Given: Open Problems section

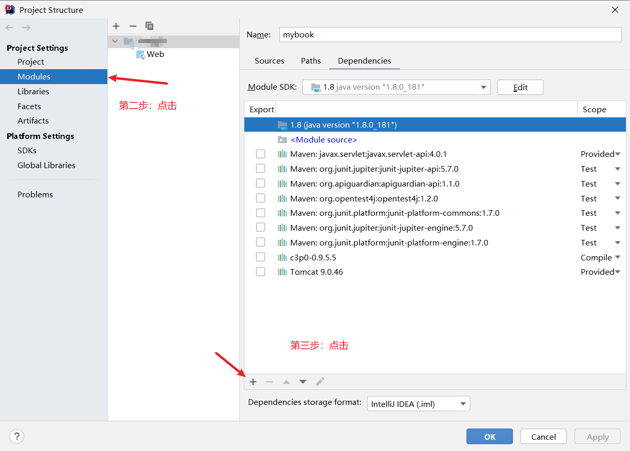Looking at the screenshot, I should click(35, 194).
